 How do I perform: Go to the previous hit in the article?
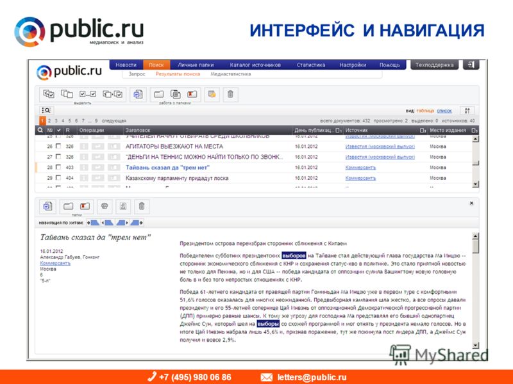(x=107, y=223)
